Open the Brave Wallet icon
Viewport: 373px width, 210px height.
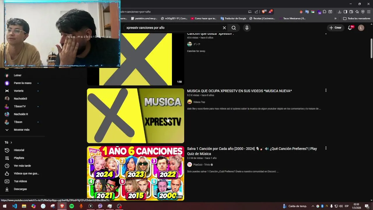tap(351, 12)
